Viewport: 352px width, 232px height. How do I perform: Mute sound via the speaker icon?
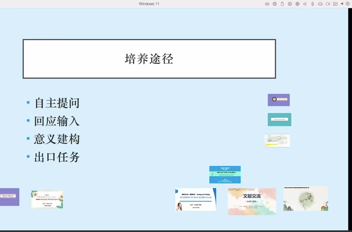pos(305,4)
